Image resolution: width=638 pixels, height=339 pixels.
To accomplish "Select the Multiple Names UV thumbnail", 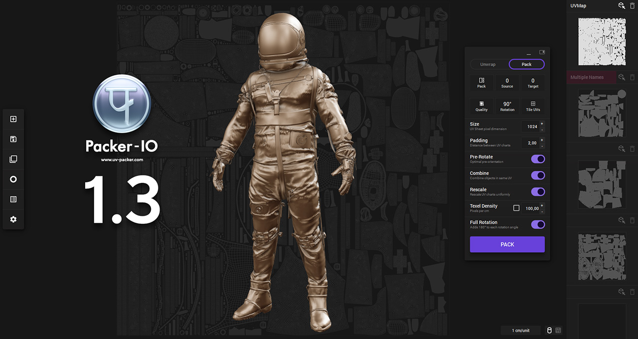I will (602, 113).
